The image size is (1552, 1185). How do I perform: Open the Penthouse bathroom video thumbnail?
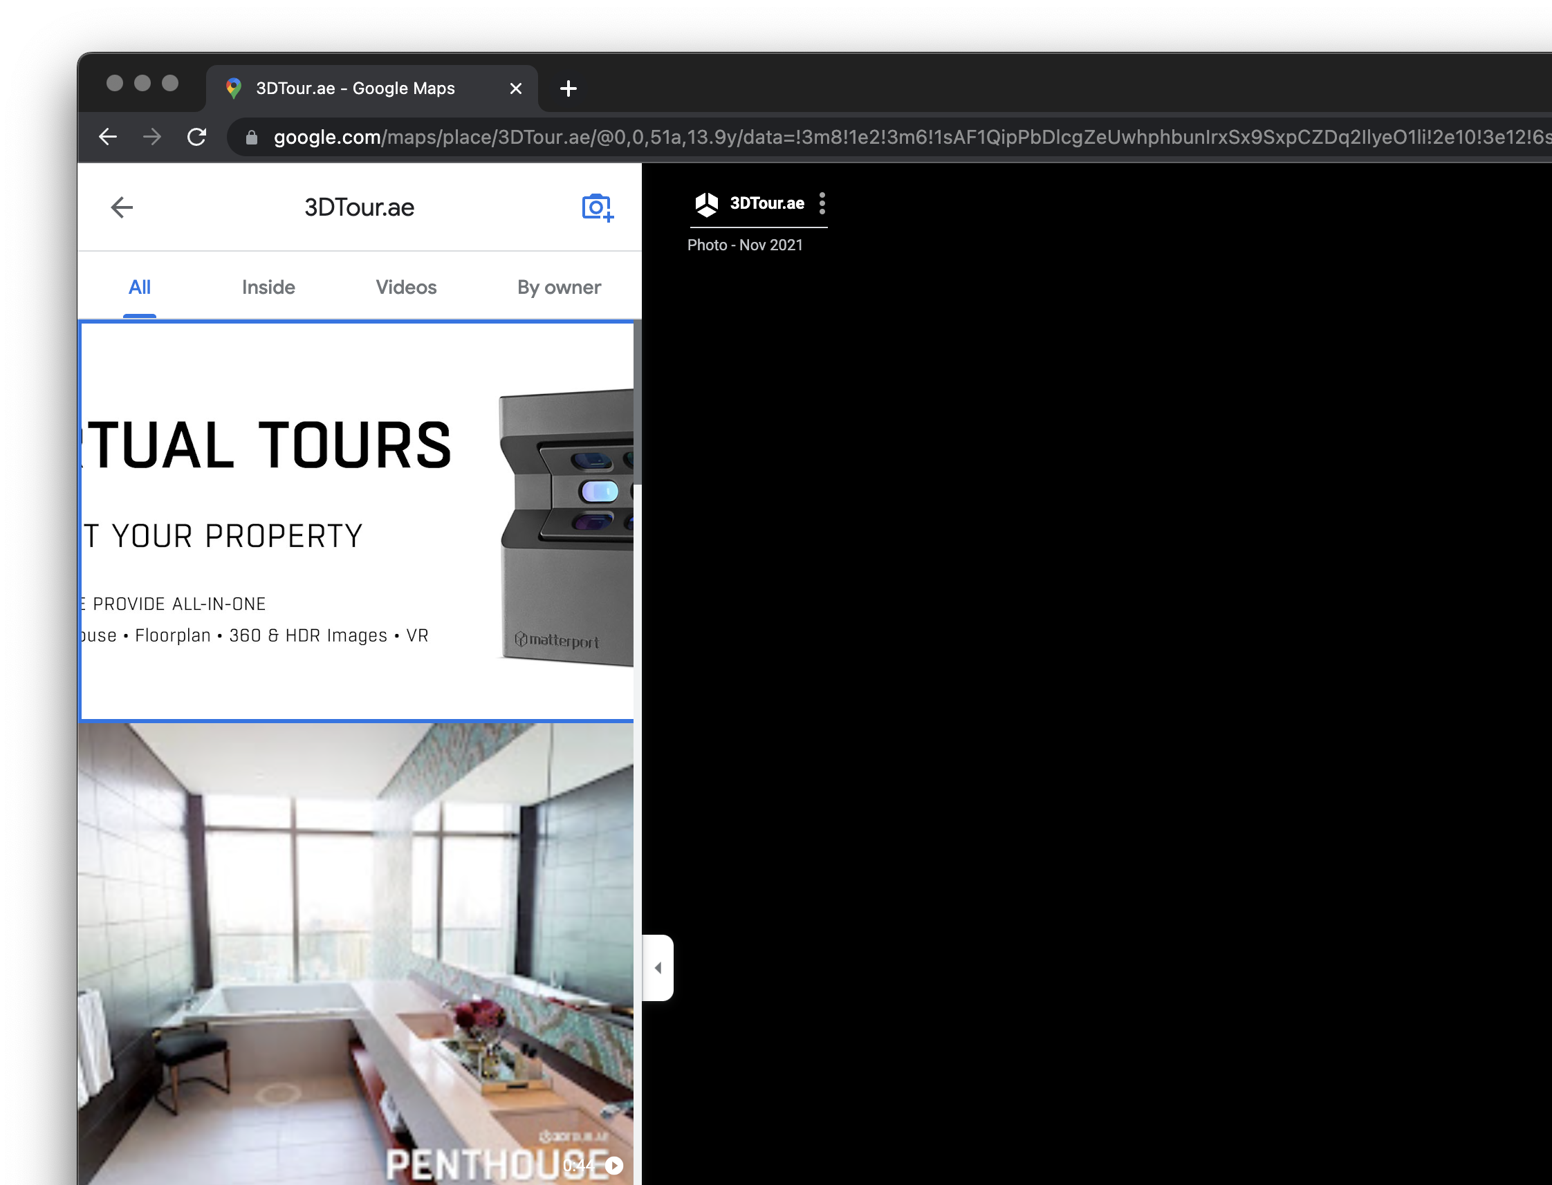click(356, 954)
